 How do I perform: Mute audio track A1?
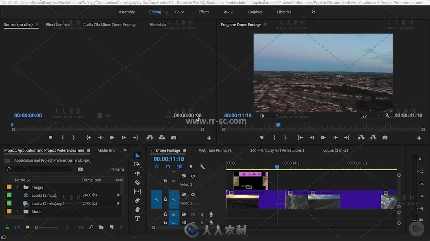click(193, 215)
